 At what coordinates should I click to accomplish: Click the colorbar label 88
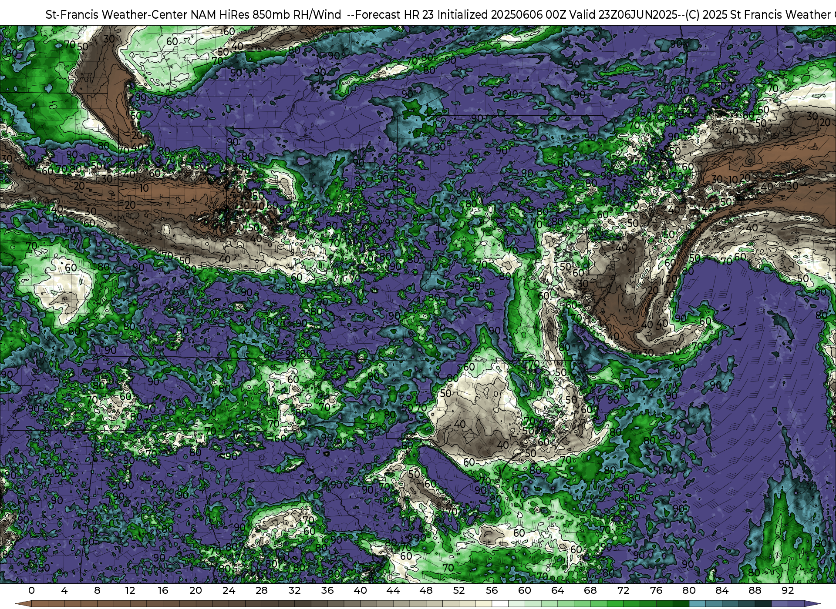click(x=755, y=591)
